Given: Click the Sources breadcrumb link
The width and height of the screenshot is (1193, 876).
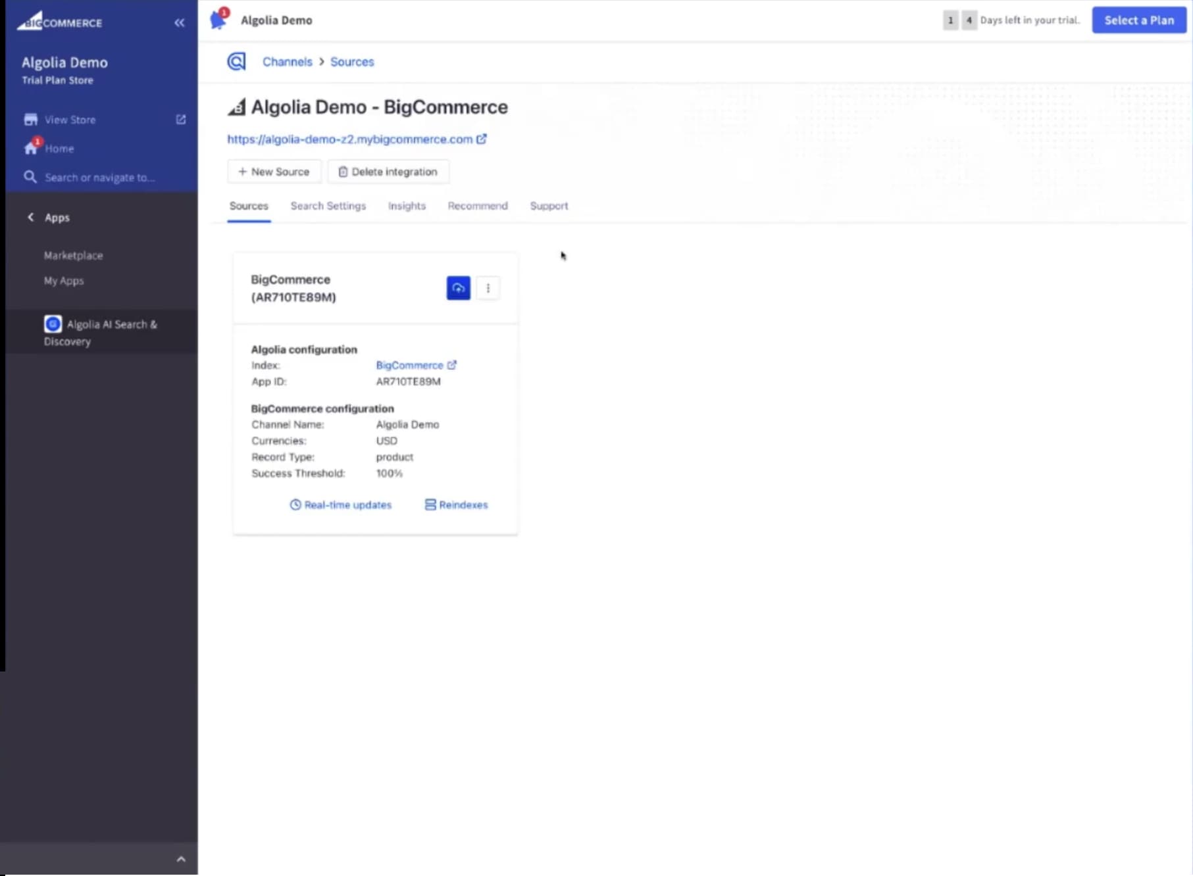Looking at the screenshot, I should click(352, 62).
